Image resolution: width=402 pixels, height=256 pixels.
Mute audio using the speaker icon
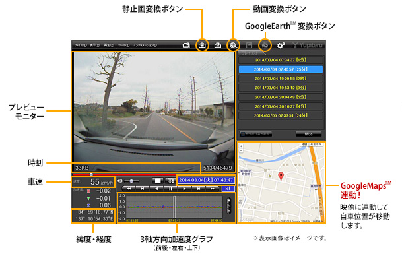tap(120, 181)
